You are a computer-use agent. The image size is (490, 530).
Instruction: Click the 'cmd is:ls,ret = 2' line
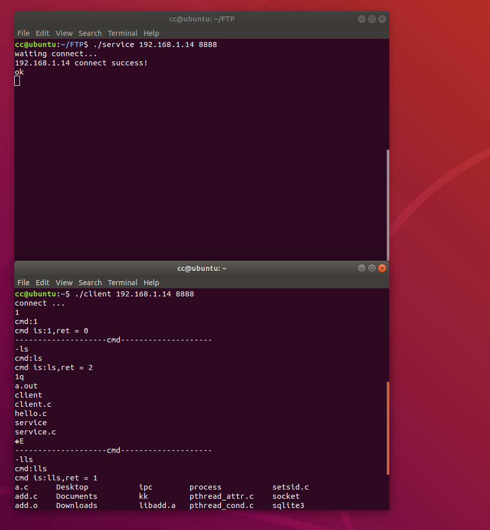[x=54, y=367]
